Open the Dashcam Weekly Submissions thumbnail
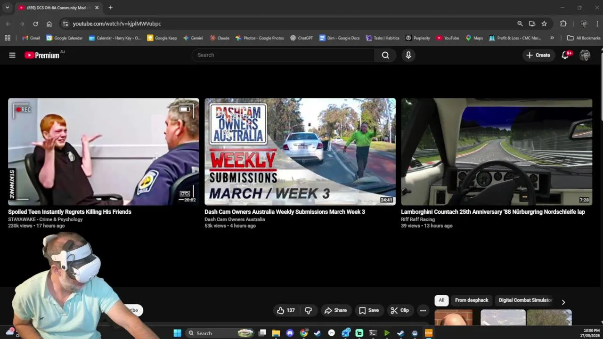The width and height of the screenshot is (603, 339). pos(300,152)
